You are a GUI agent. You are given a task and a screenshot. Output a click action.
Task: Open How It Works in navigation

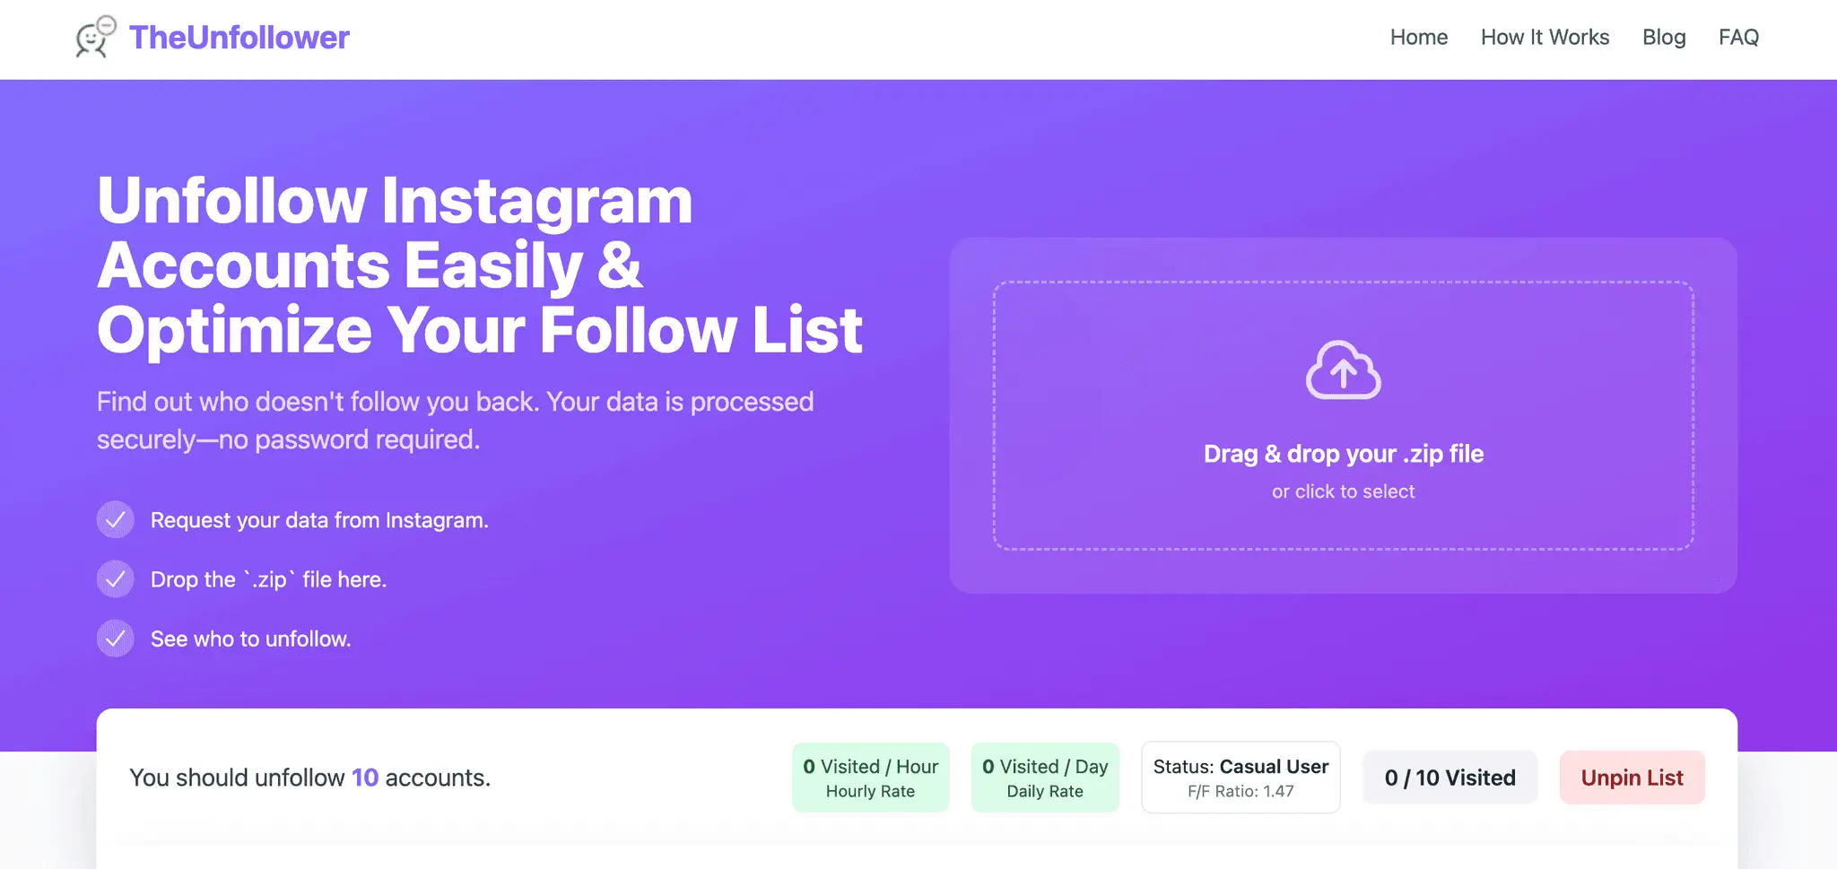click(1545, 37)
